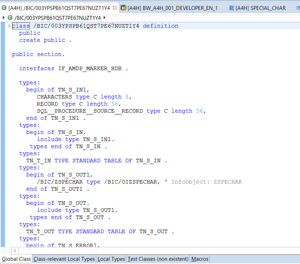Open the Test Classes (non existent) tab
The width and height of the screenshot is (300, 264).
tap(158, 259)
